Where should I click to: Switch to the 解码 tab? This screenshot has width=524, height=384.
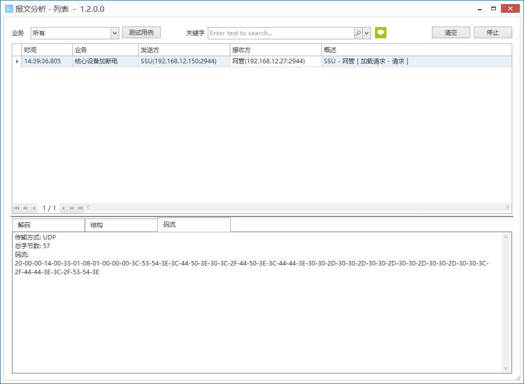pos(49,225)
